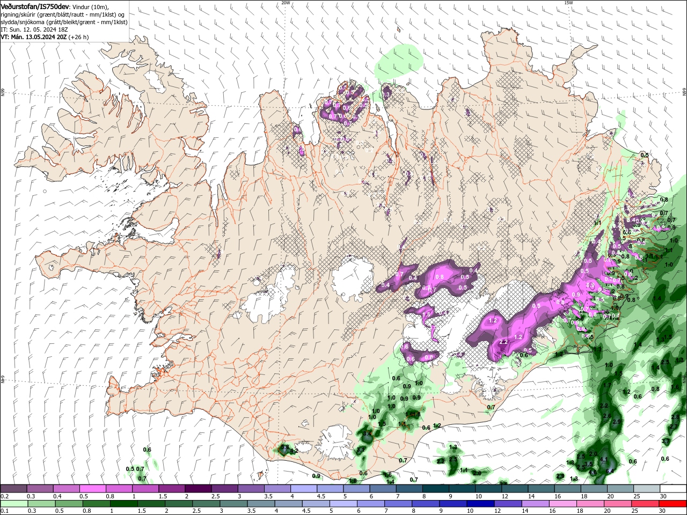
Task: Select the lavender swatch labeled 4 in upper legend row
Action: click(303, 489)
